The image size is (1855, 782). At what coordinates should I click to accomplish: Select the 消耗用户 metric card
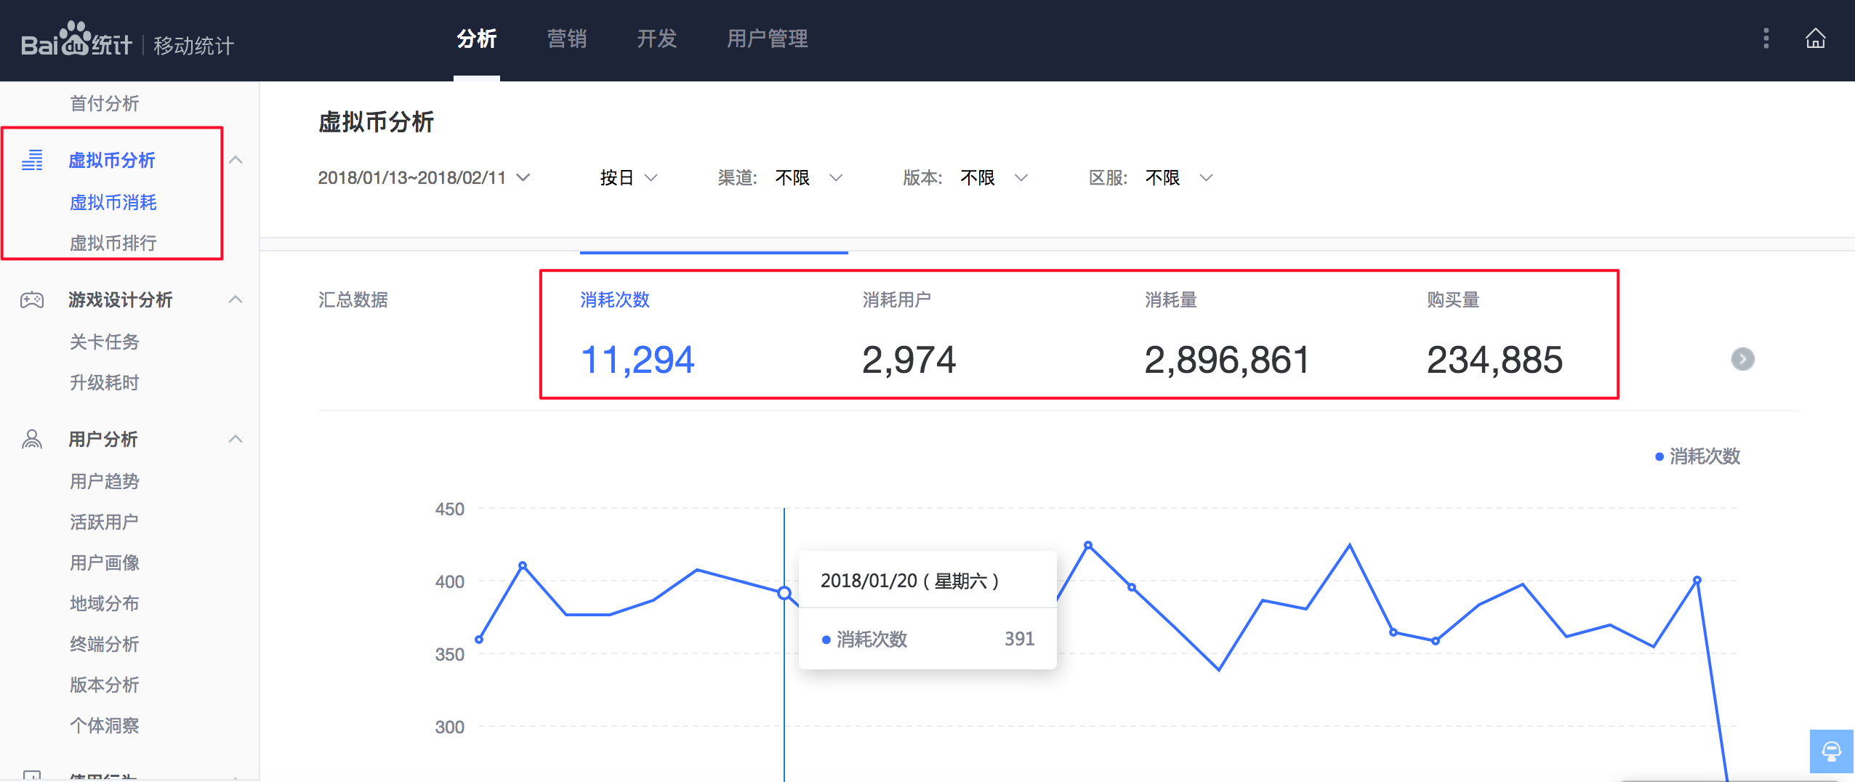(909, 336)
